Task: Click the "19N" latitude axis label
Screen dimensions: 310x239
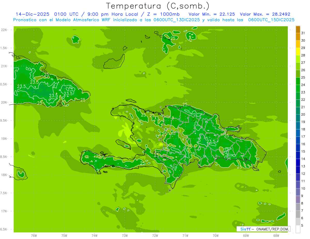Action: coord(4,139)
